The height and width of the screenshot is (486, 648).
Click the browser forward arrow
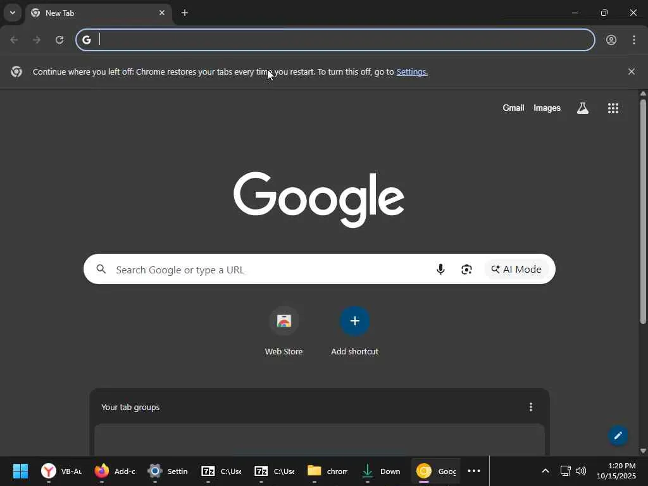tap(37, 40)
